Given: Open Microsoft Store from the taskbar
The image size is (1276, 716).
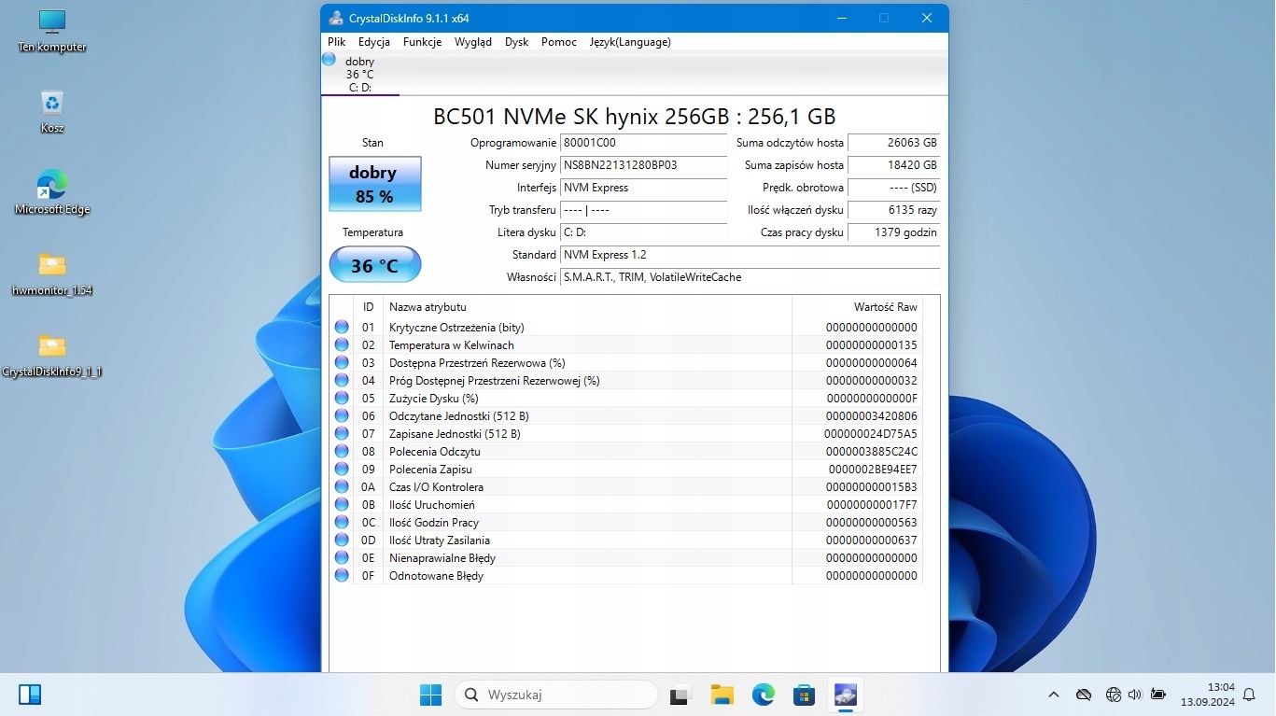Looking at the screenshot, I should [804, 695].
